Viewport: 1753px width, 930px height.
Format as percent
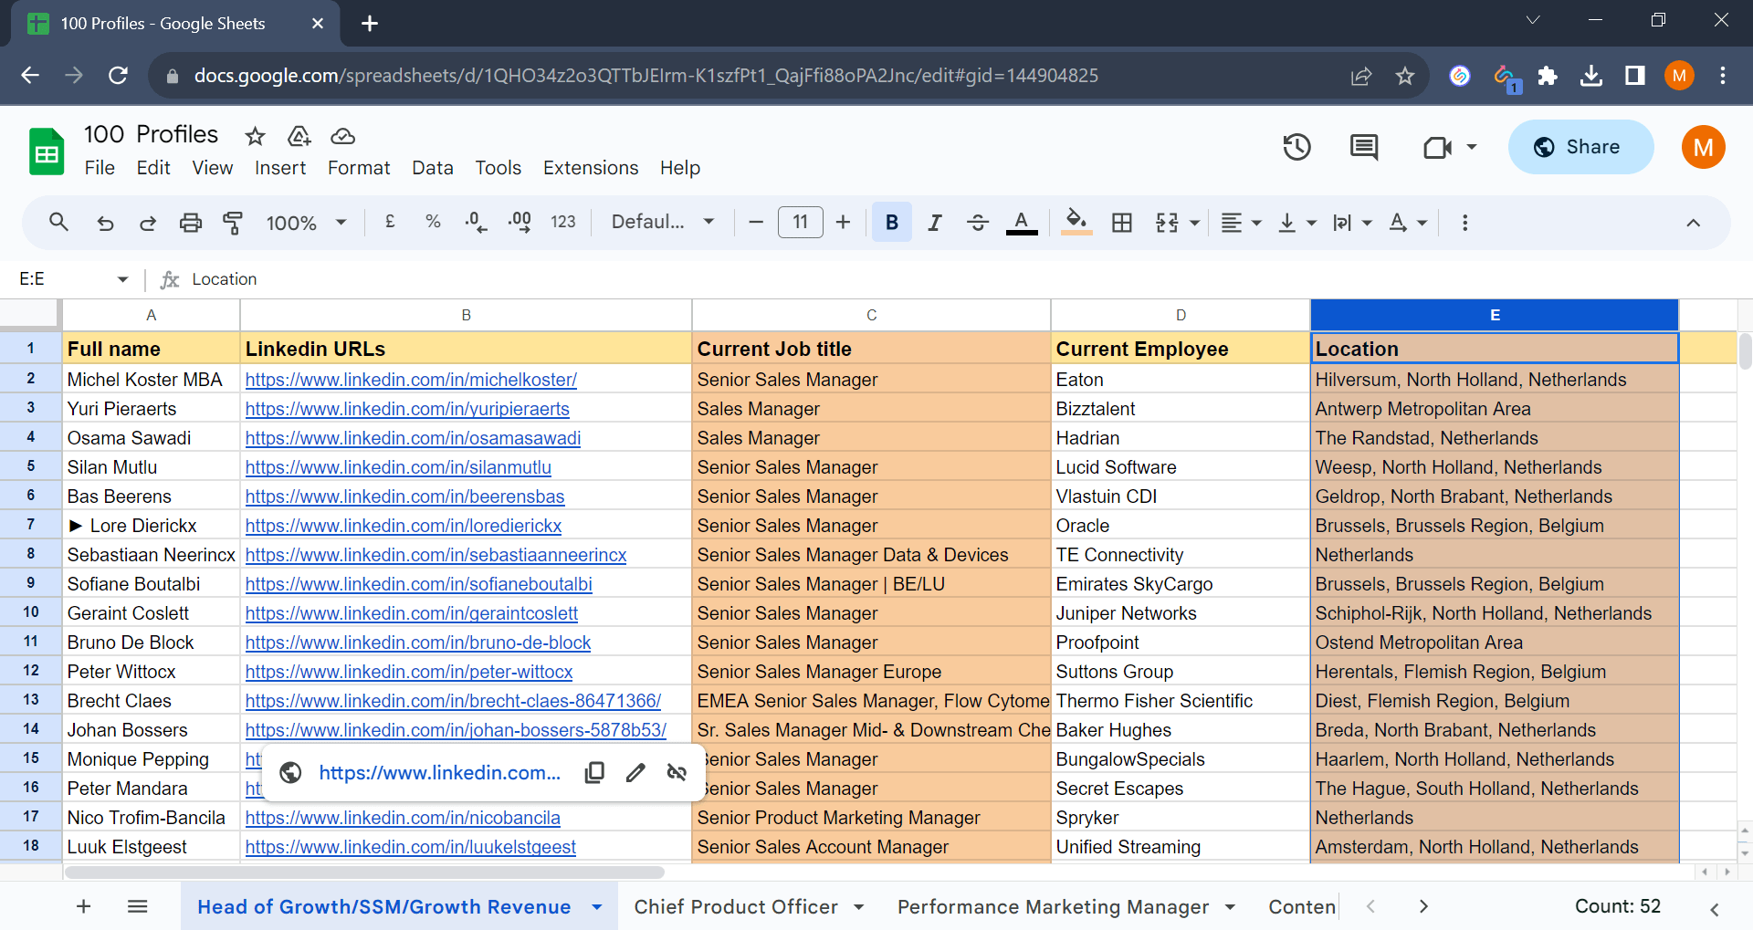coord(433,222)
